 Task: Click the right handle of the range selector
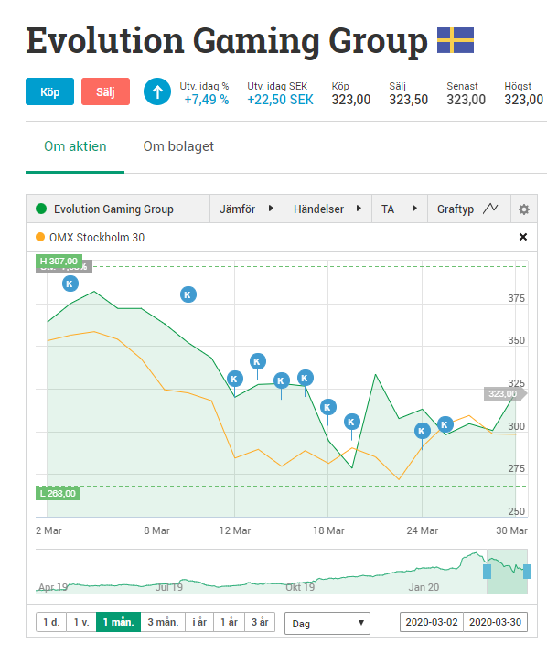pos(527,571)
